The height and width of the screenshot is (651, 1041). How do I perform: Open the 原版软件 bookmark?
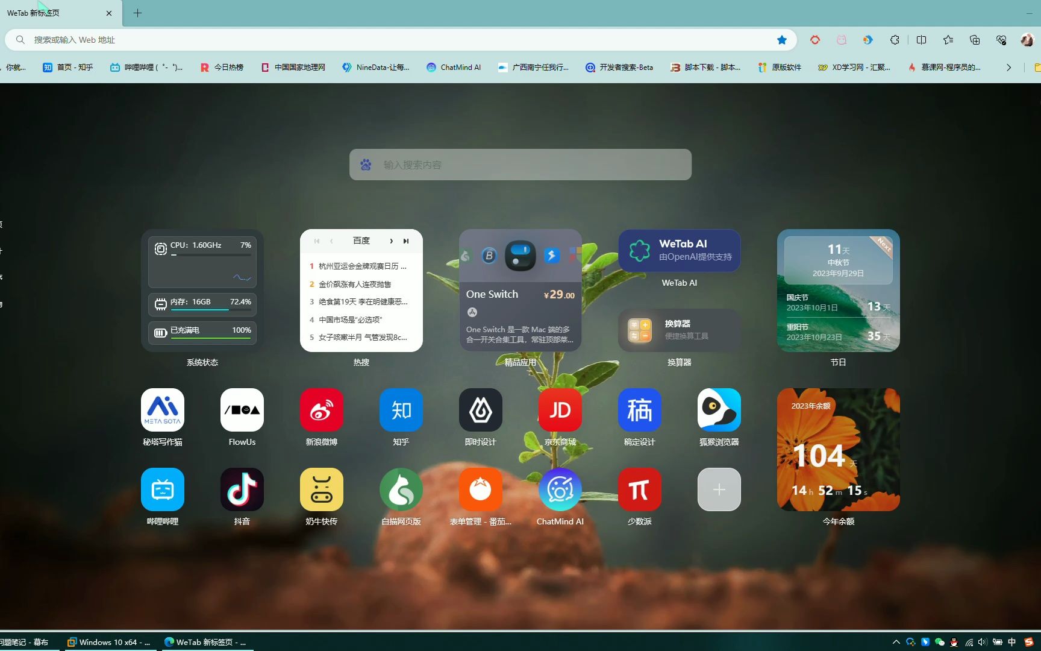780,68
